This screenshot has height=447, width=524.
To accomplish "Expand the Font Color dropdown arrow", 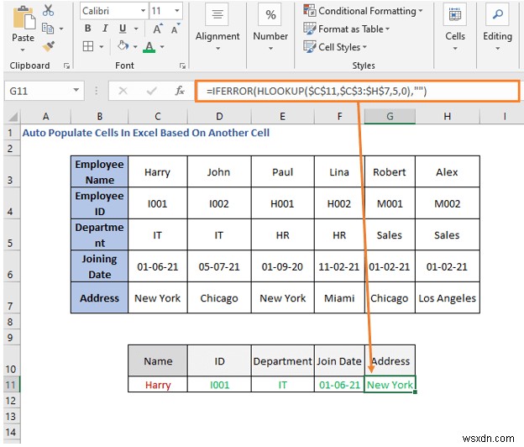I will pos(162,47).
